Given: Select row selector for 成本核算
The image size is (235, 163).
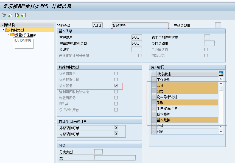Looking at the screenshot, I should [x=154, y=114].
